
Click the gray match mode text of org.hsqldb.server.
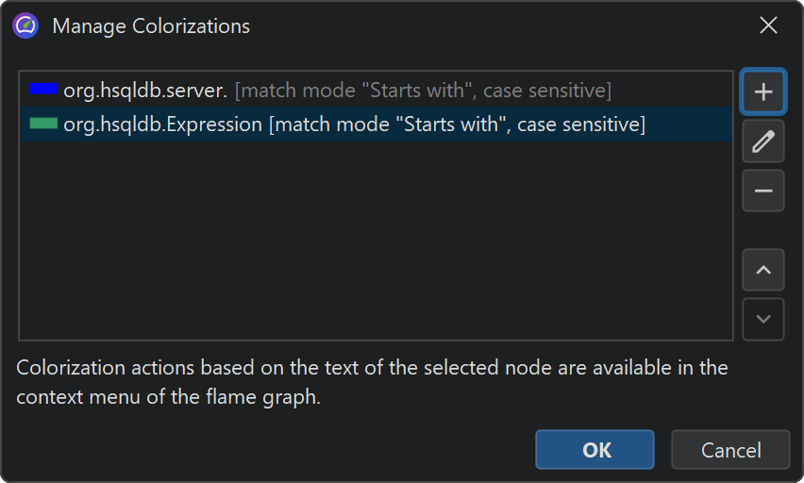[x=423, y=91]
